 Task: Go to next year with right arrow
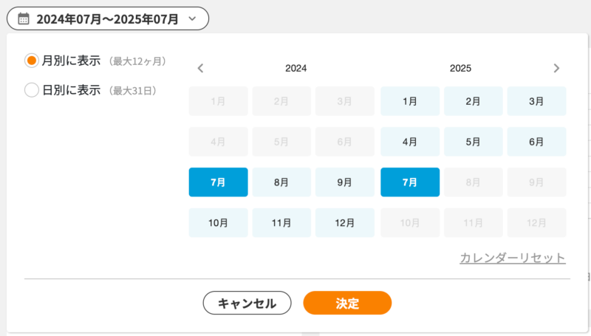[x=556, y=69]
